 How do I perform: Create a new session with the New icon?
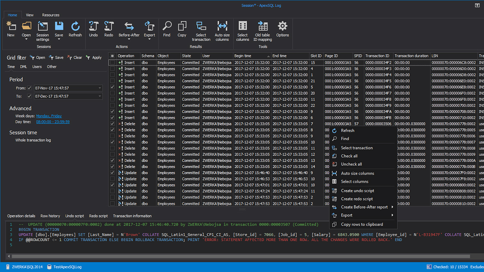tap(11, 29)
